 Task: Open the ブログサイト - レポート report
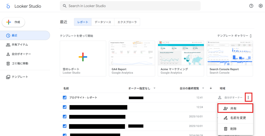tap(83, 98)
